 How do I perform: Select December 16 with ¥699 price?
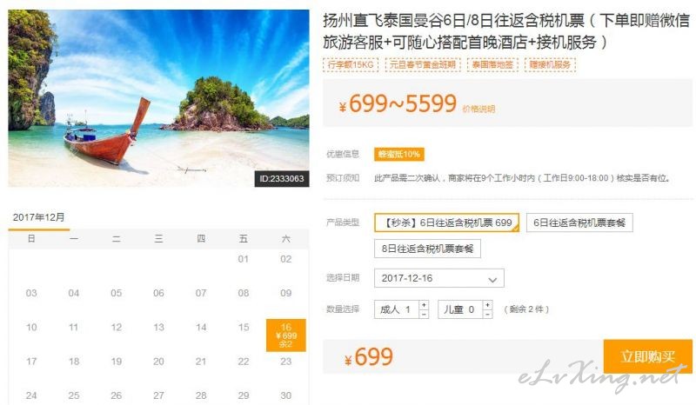(286, 335)
